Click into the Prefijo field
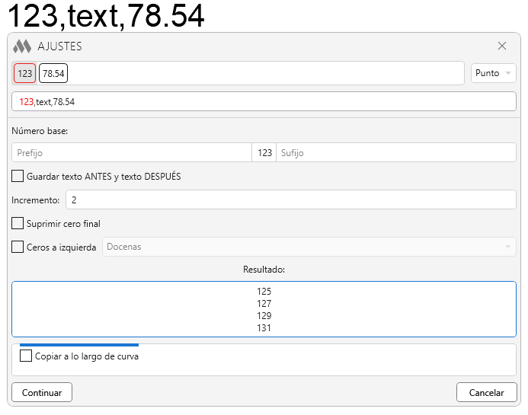The image size is (528, 415). (x=132, y=153)
